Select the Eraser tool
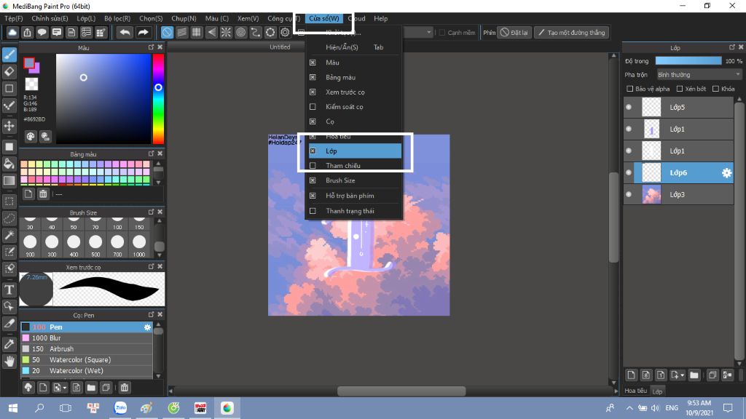 tap(9, 72)
